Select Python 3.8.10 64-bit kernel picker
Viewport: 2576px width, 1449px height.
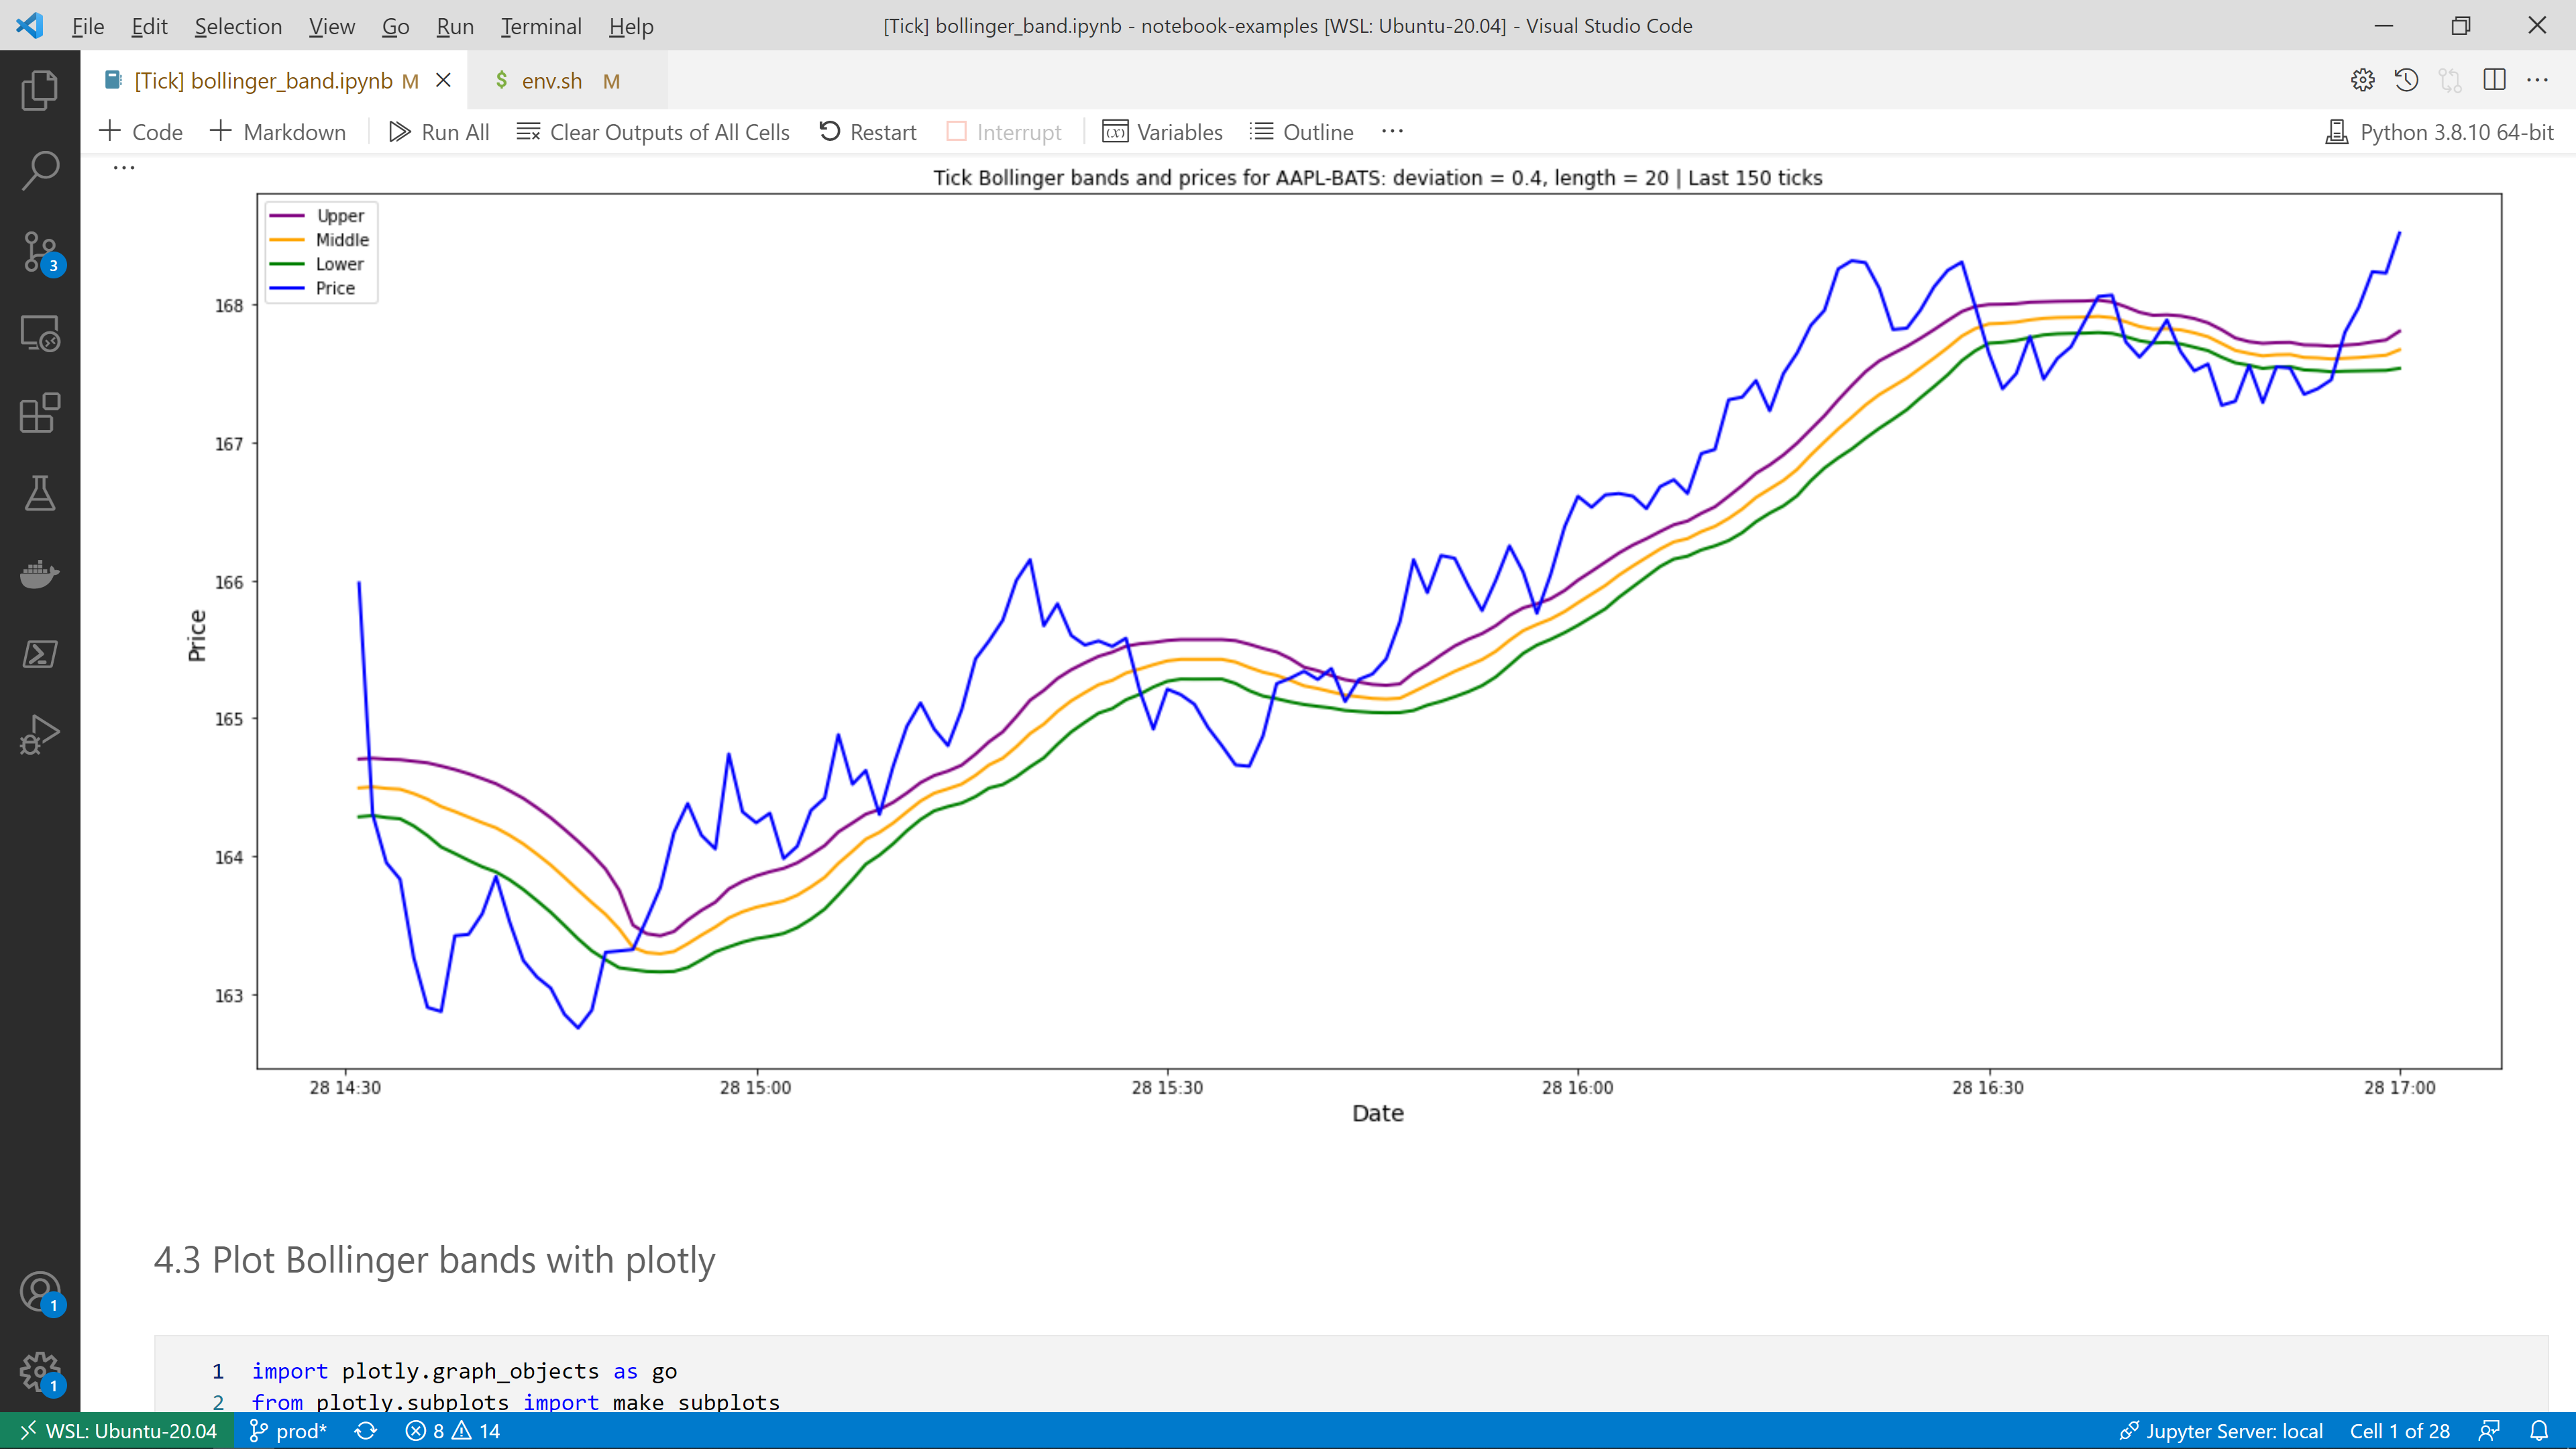click(x=2440, y=132)
